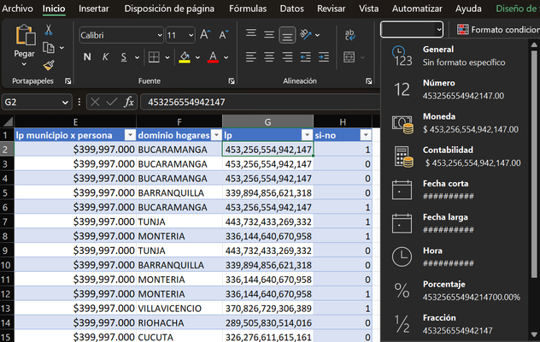This screenshot has width=540, height=342.
Task: Choose the Fecha larga format
Action: [x=455, y=223]
